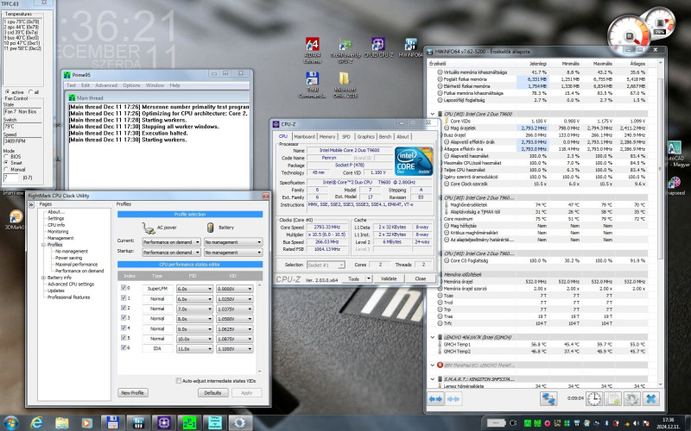
Task: Select 'Maximal performance' profile tree item
Action: (x=76, y=265)
